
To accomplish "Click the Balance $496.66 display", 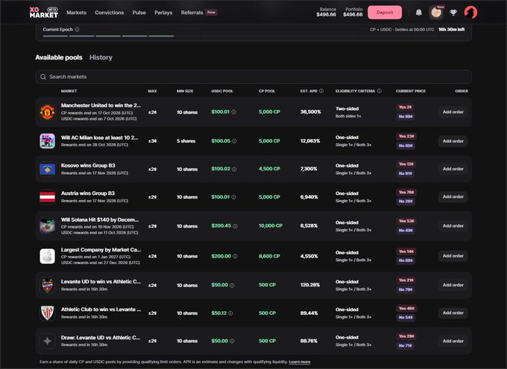I will pos(326,12).
